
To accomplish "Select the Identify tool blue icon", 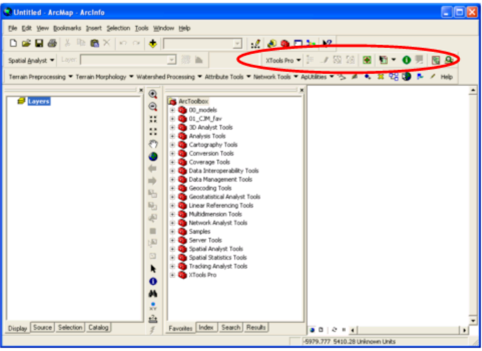I will (153, 282).
